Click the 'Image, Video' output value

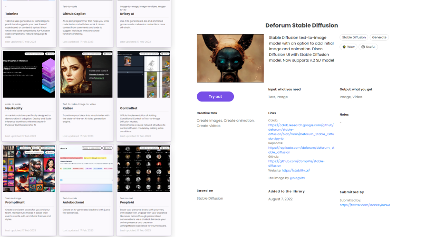pyautogui.click(x=351, y=97)
